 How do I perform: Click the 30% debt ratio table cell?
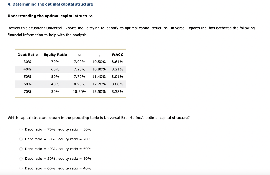pos(27,62)
